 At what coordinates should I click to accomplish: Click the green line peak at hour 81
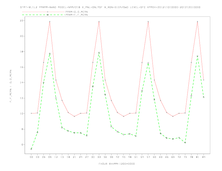pyautogui.click(x=198, y=56)
